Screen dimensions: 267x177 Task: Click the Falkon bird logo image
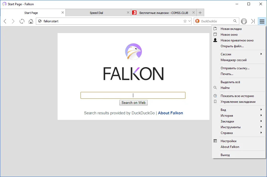[133, 51]
